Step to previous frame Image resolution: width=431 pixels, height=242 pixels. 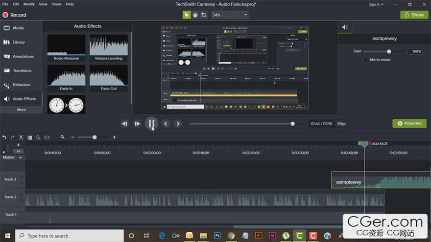tap(124, 124)
